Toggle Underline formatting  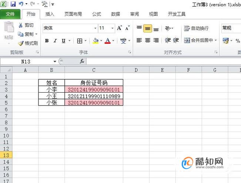click(63, 41)
